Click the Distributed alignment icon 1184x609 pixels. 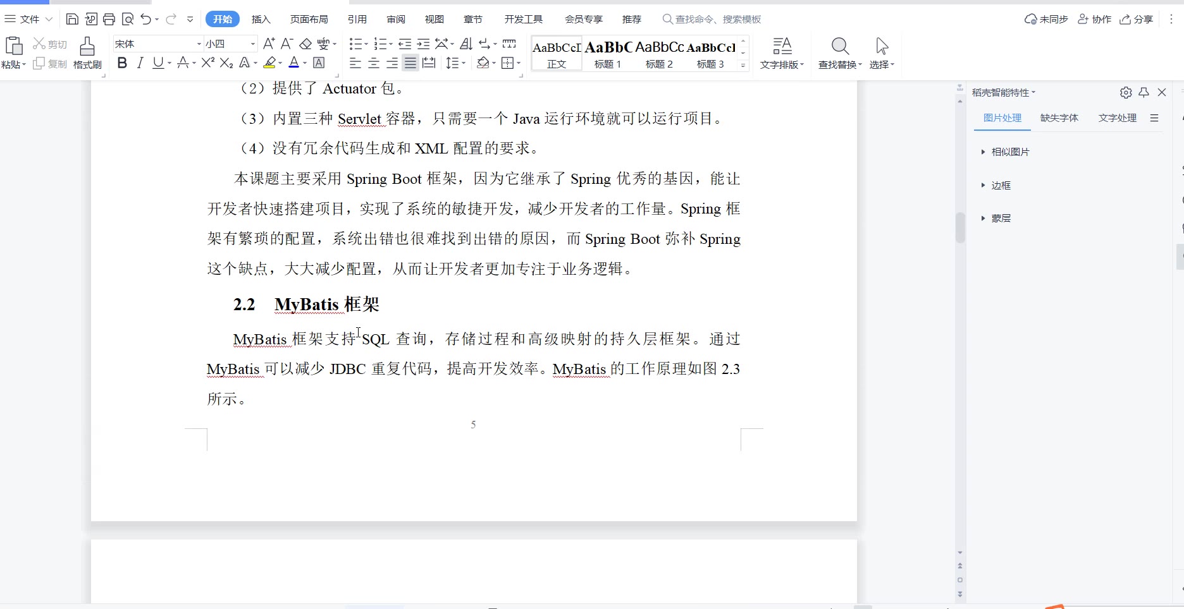(429, 63)
